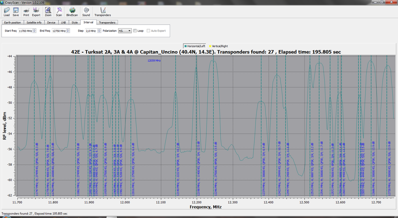Image resolution: width=398 pixels, height=218 pixels.
Task: Start a spectrum Scan
Action: [x=59, y=12]
